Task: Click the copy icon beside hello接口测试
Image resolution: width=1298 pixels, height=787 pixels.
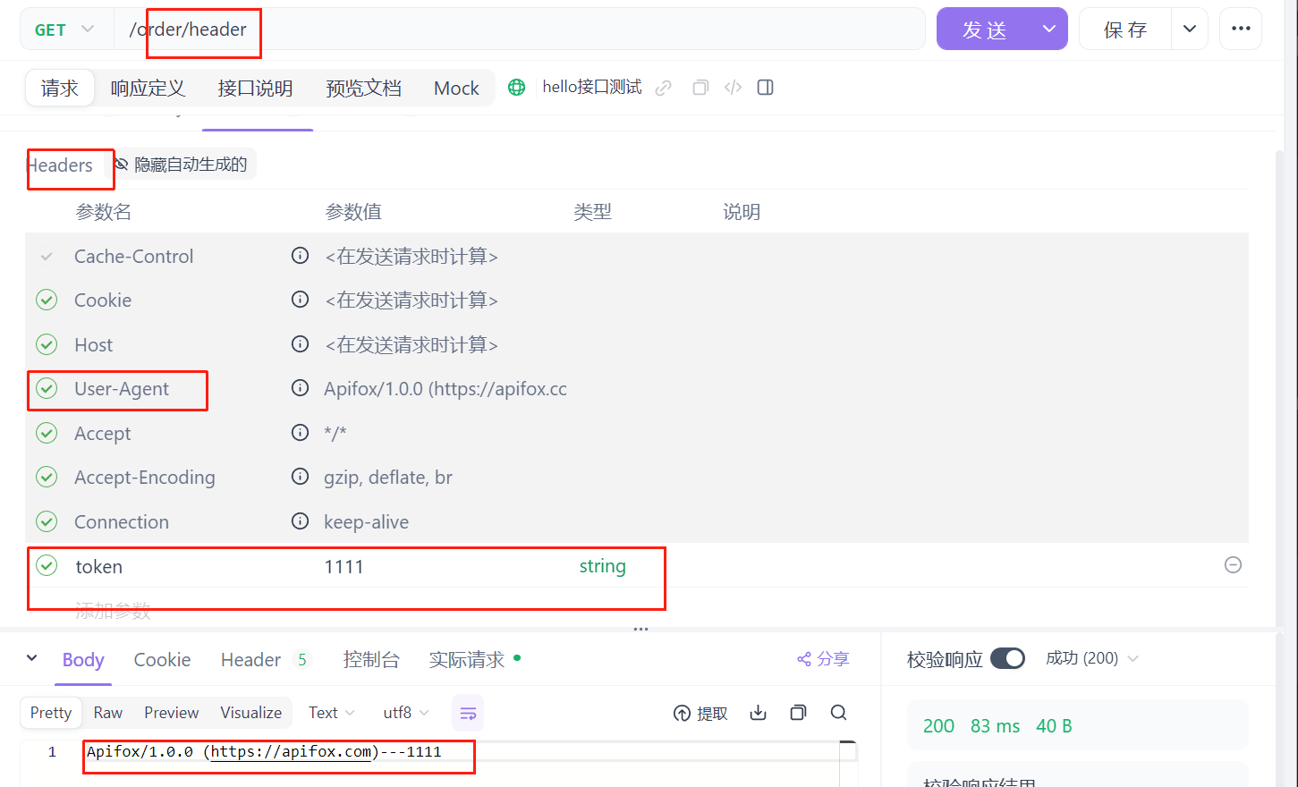Action: (x=700, y=88)
